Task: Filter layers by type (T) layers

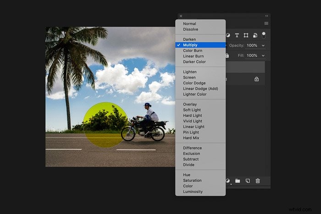Action: pyautogui.click(x=237, y=35)
